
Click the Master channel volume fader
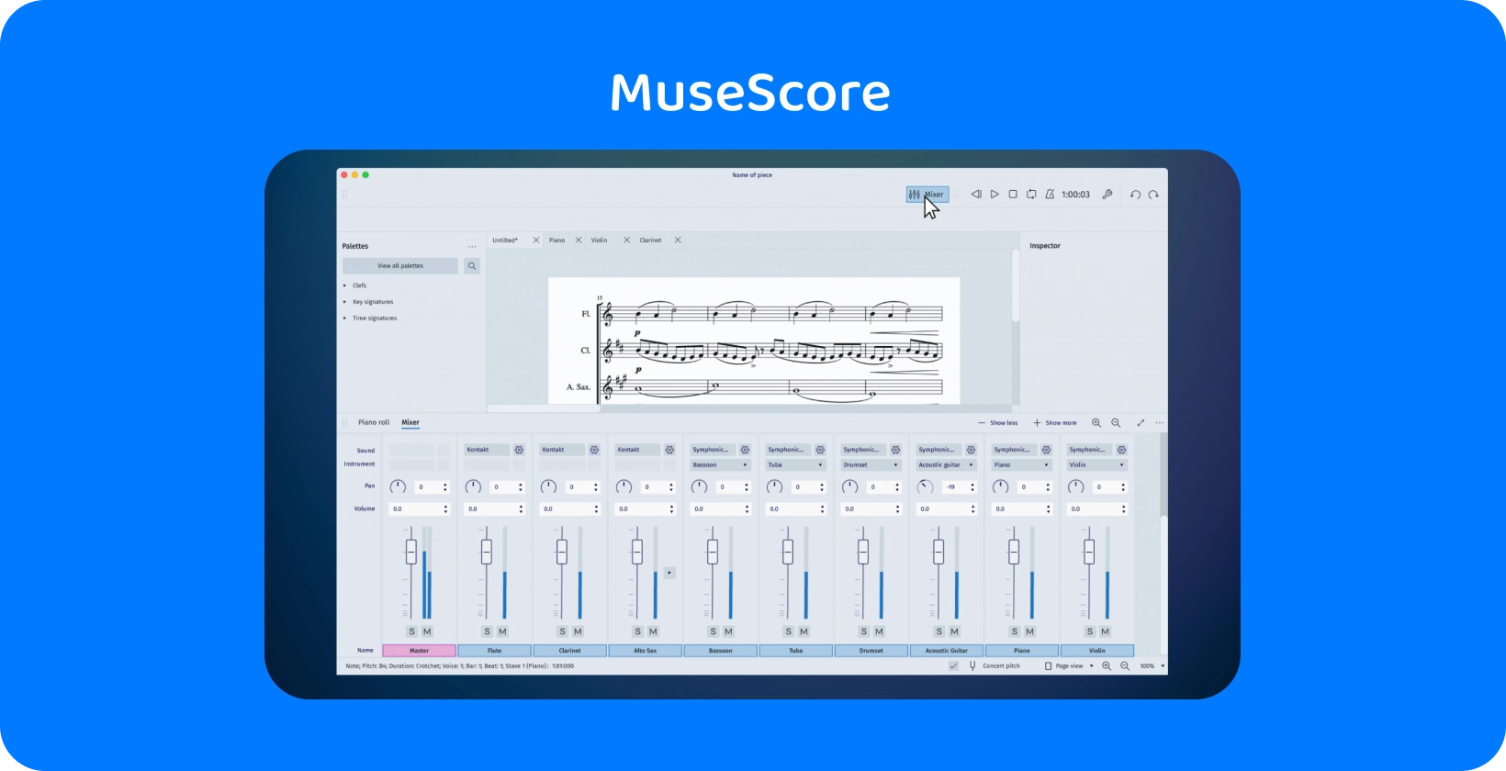pyautogui.click(x=411, y=552)
